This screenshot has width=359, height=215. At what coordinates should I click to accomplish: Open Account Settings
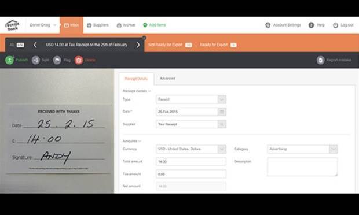[x=283, y=25]
